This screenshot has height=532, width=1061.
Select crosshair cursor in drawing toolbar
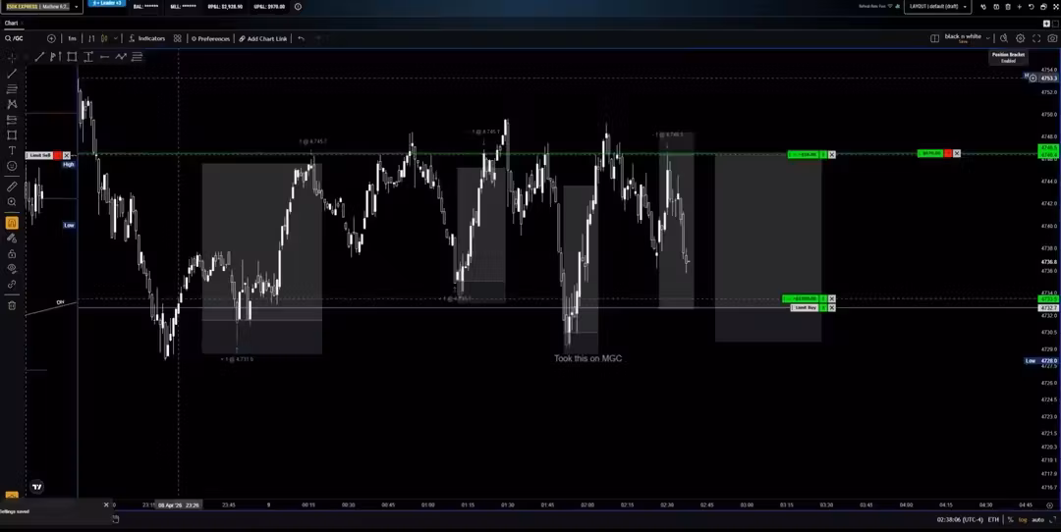(12, 57)
